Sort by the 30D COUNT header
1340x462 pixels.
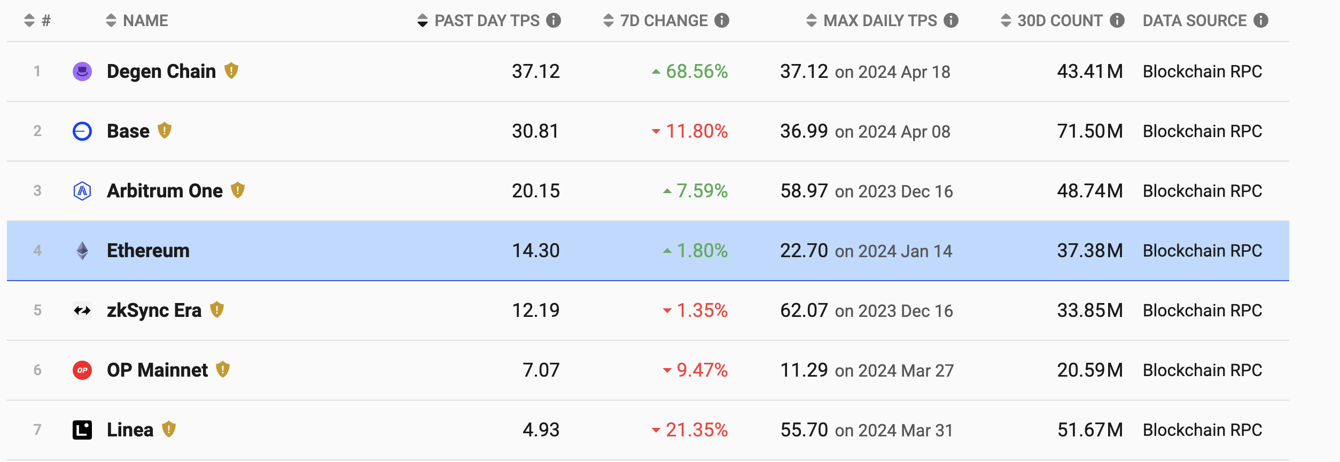click(1060, 21)
